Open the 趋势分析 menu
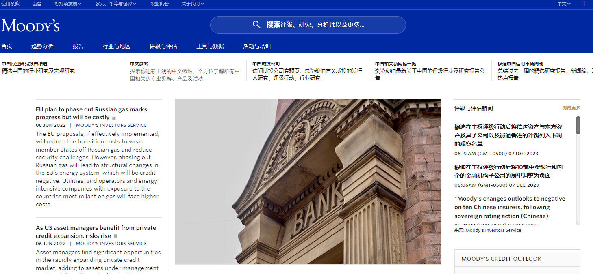593x274 pixels. coord(42,46)
